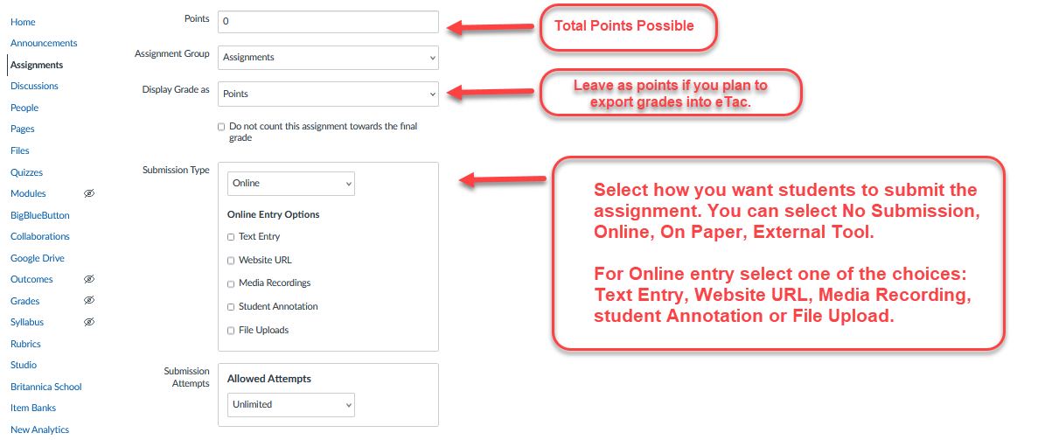Open Allowed Attempts Unlimited dropdown
This screenshot has height=440, width=1045.
(x=290, y=405)
